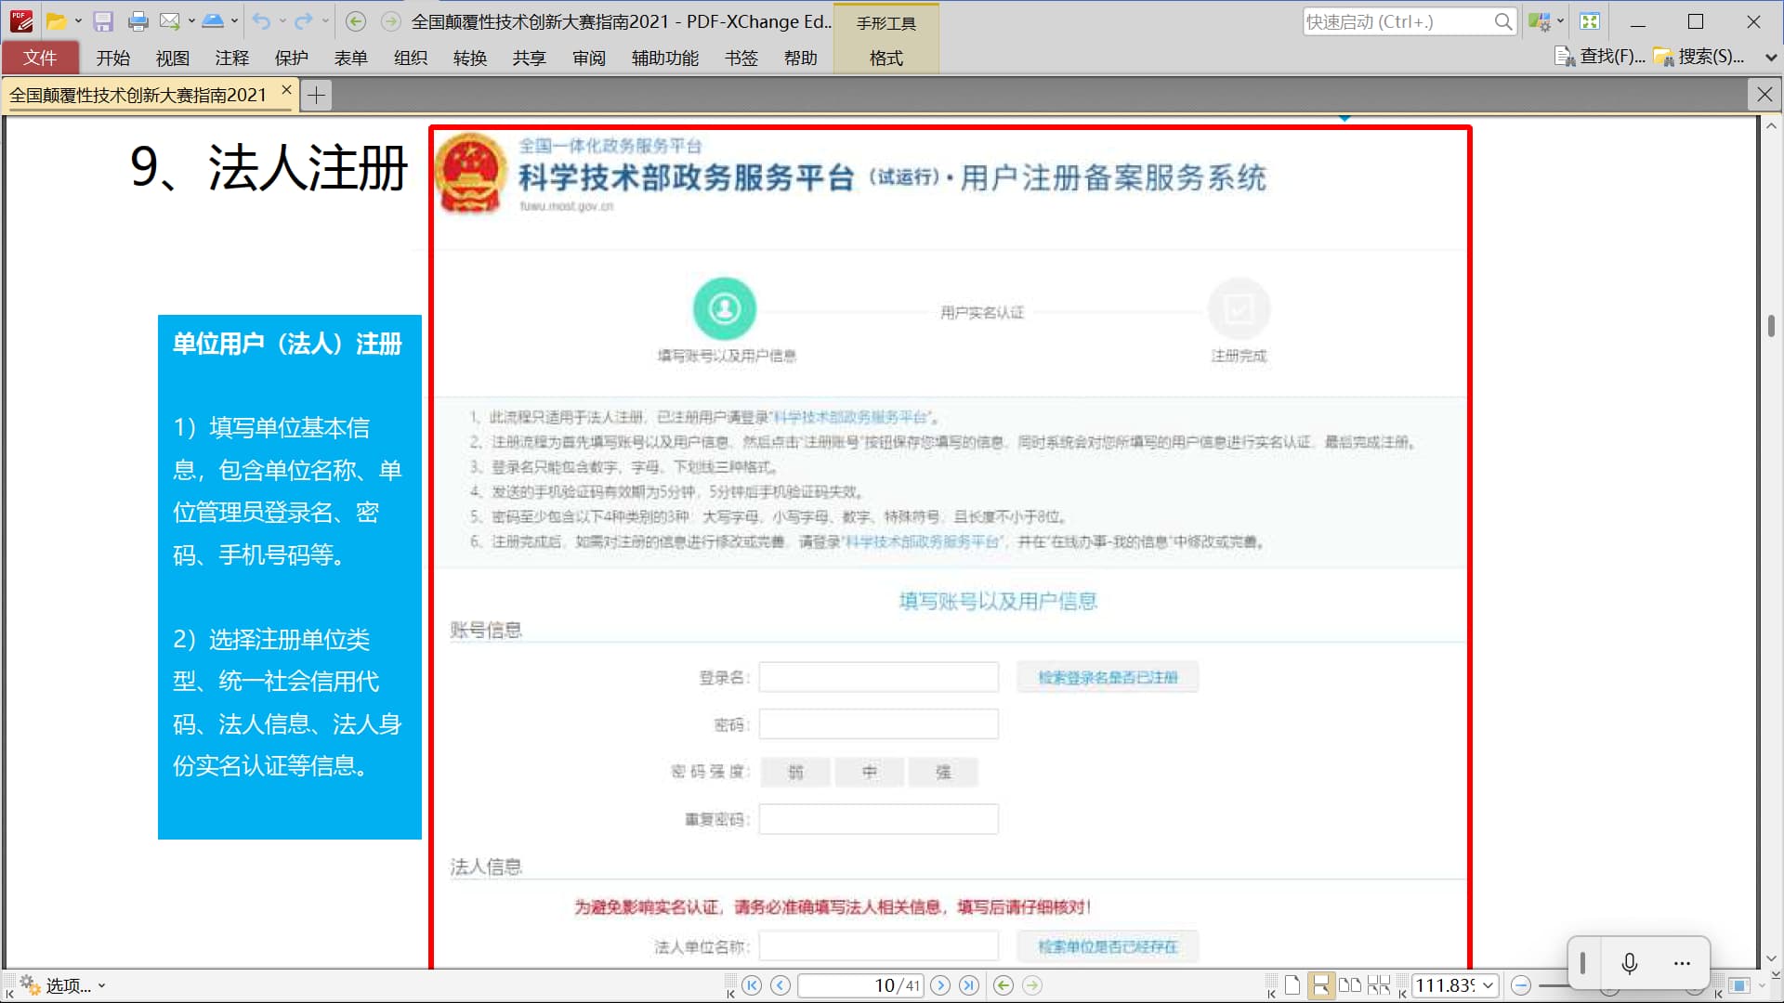Screen dimensions: 1784x1003
Task: Click the 查找(F) find button
Action: pyautogui.click(x=1600, y=57)
